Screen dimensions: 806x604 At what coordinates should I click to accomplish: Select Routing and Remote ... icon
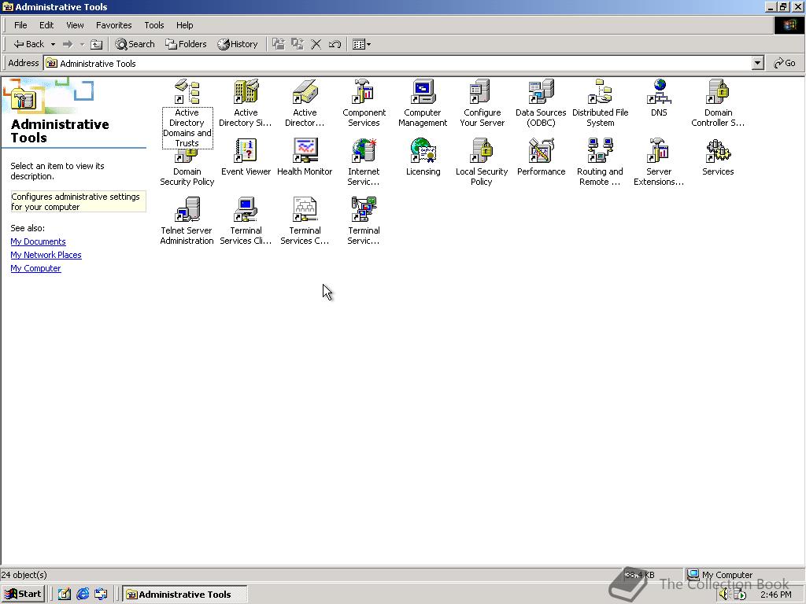click(600, 150)
